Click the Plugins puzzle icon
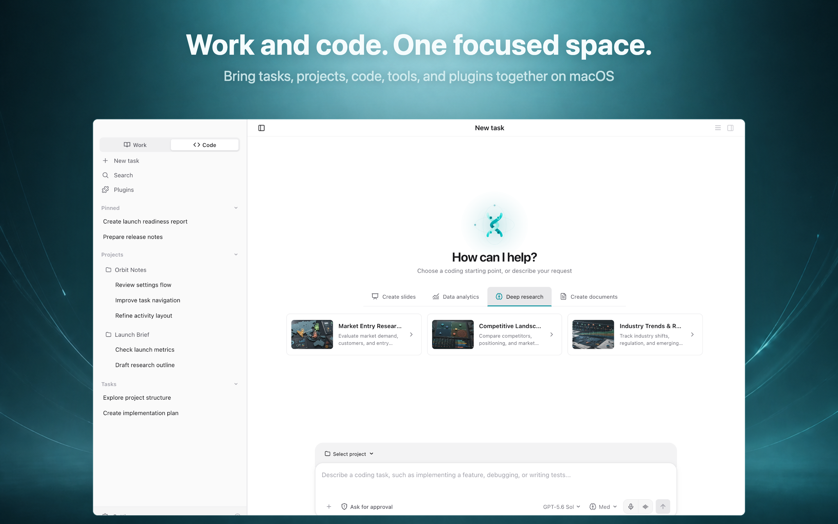Viewport: 838px width, 524px height. coord(105,190)
